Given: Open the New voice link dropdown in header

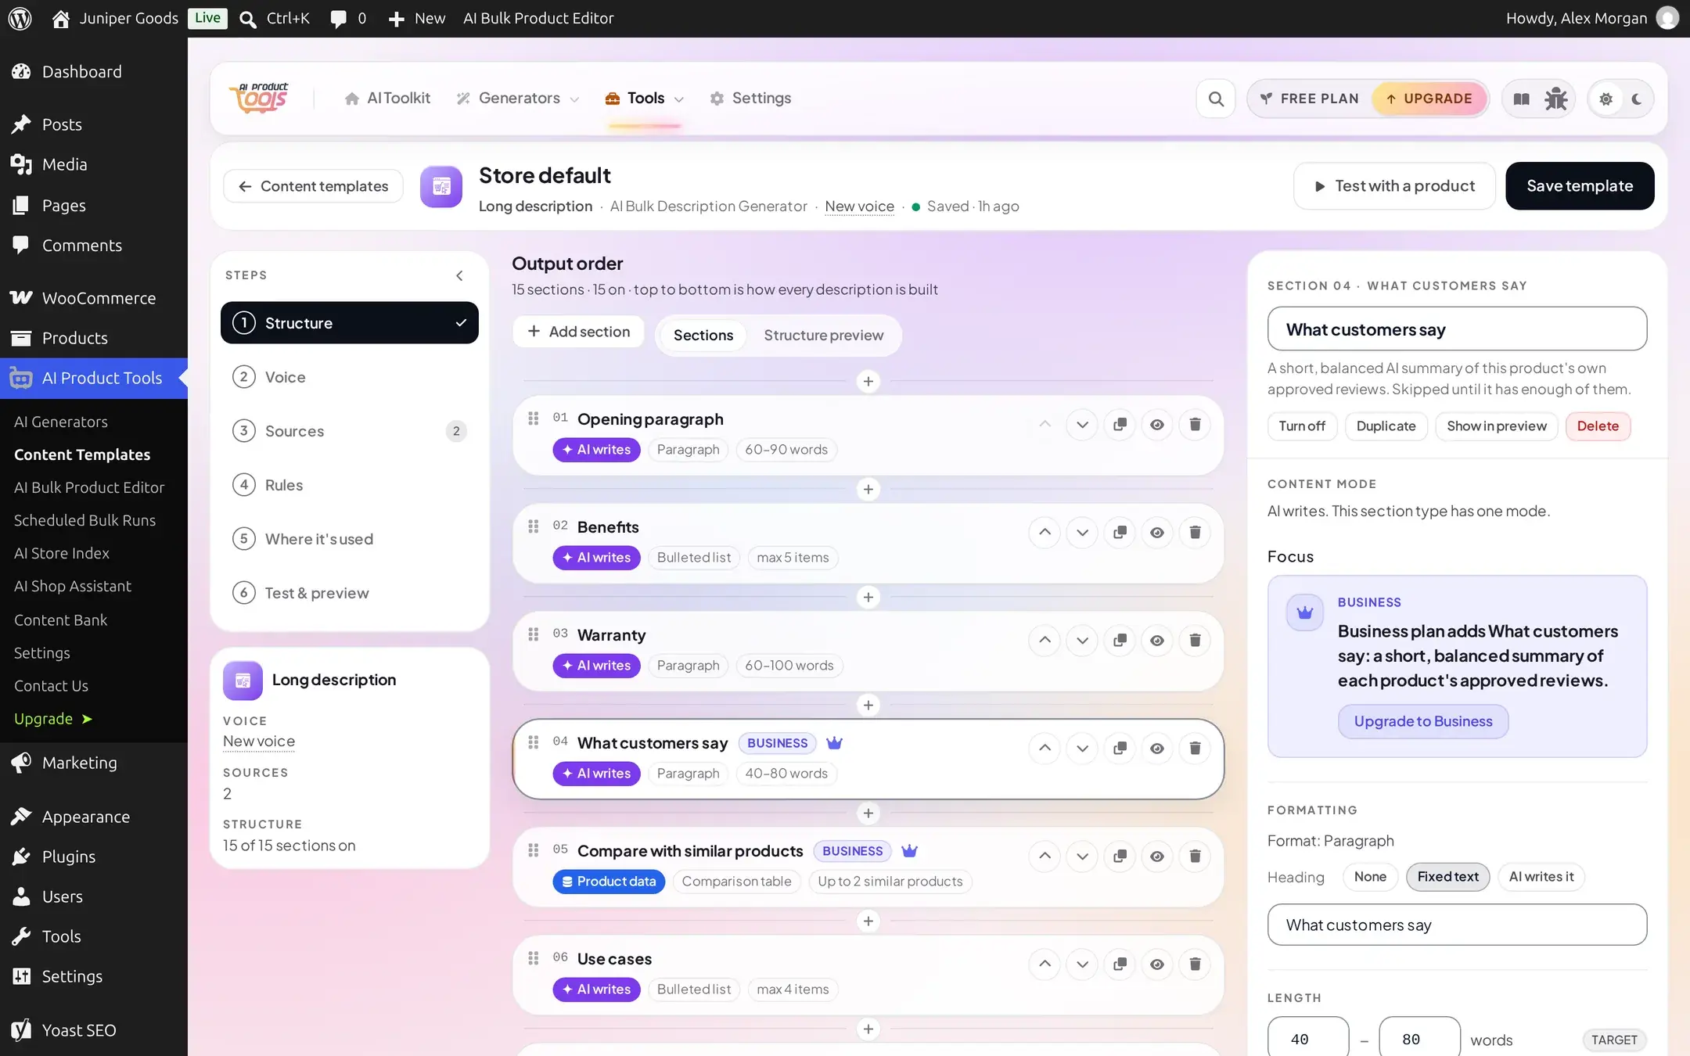Looking at the screenshot, I should click(x=859, y=207).
